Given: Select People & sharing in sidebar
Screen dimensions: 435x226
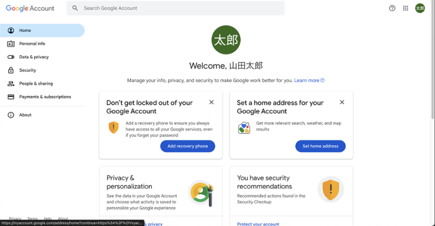Looking at the screenshot, I should pos(36,84).
